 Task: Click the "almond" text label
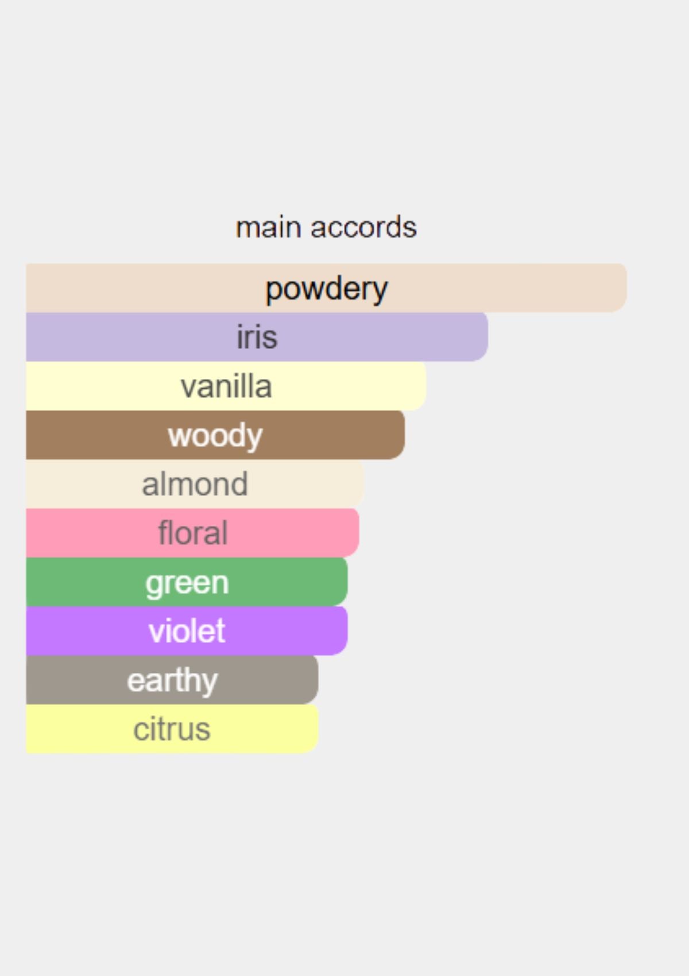point(195,484)
